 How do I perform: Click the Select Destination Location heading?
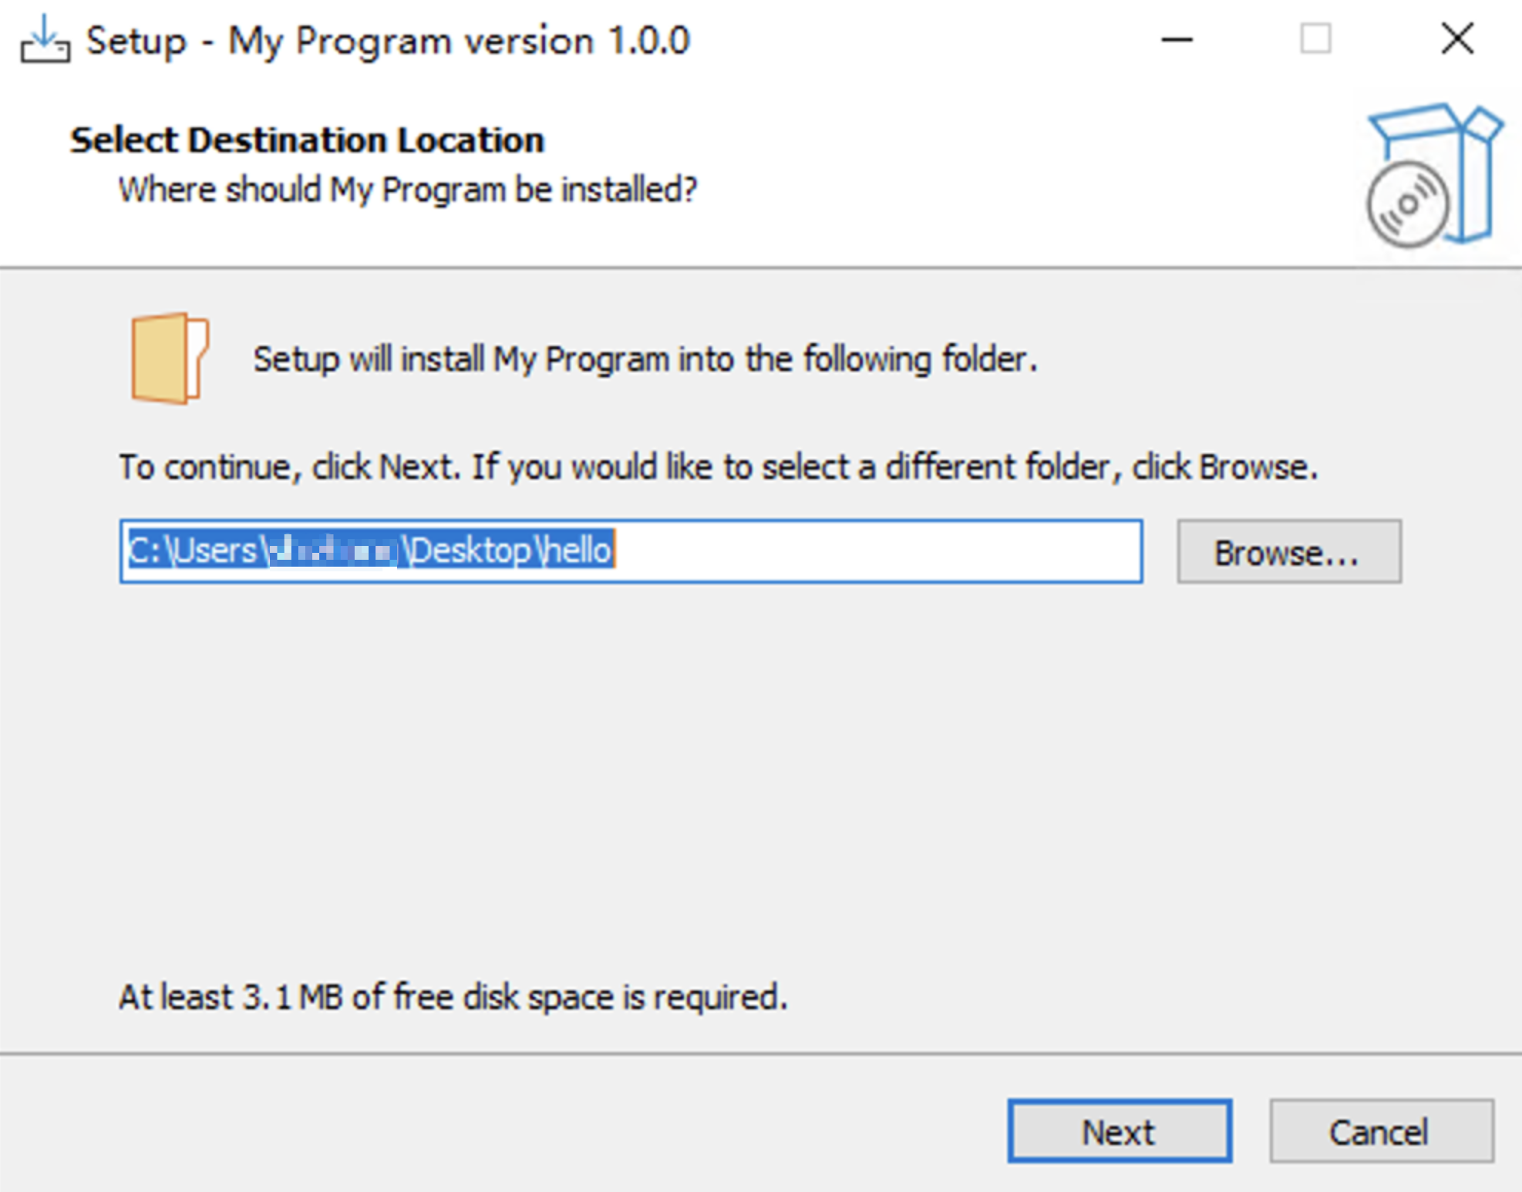306,140
